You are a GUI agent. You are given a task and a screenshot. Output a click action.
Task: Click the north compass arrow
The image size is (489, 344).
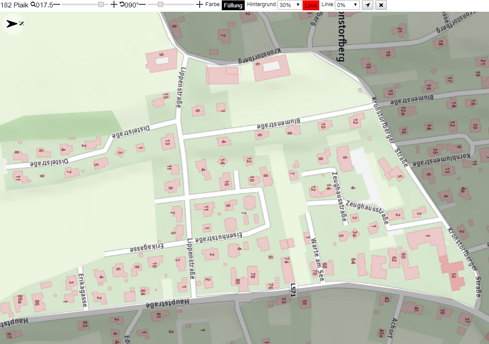pyautogui.click(x=13, y=24)
